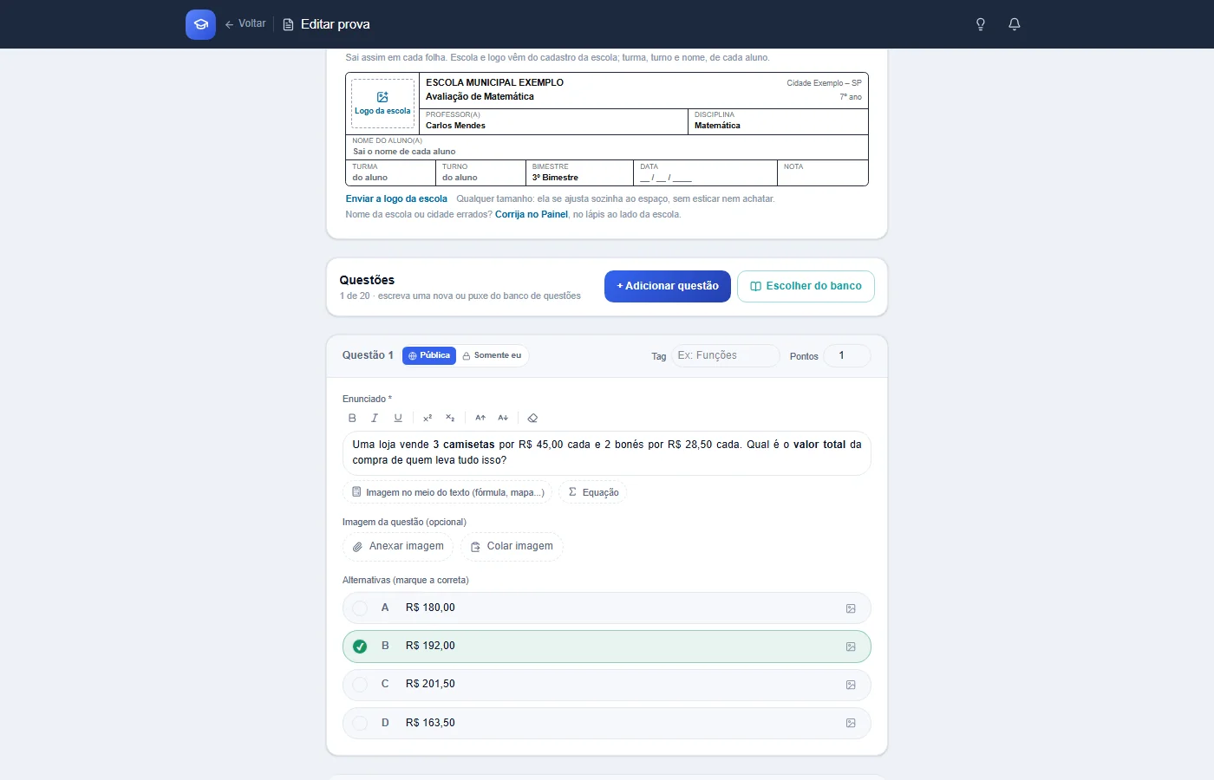This screenshot has width=1214, height=780.
Task: Toggle underline formatting in Enunciado toolbar
Action: click(398, 418)
